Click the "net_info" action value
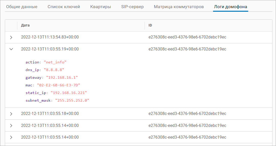The width and height of the screenshot is (276, 146). (x=55, y=62)
